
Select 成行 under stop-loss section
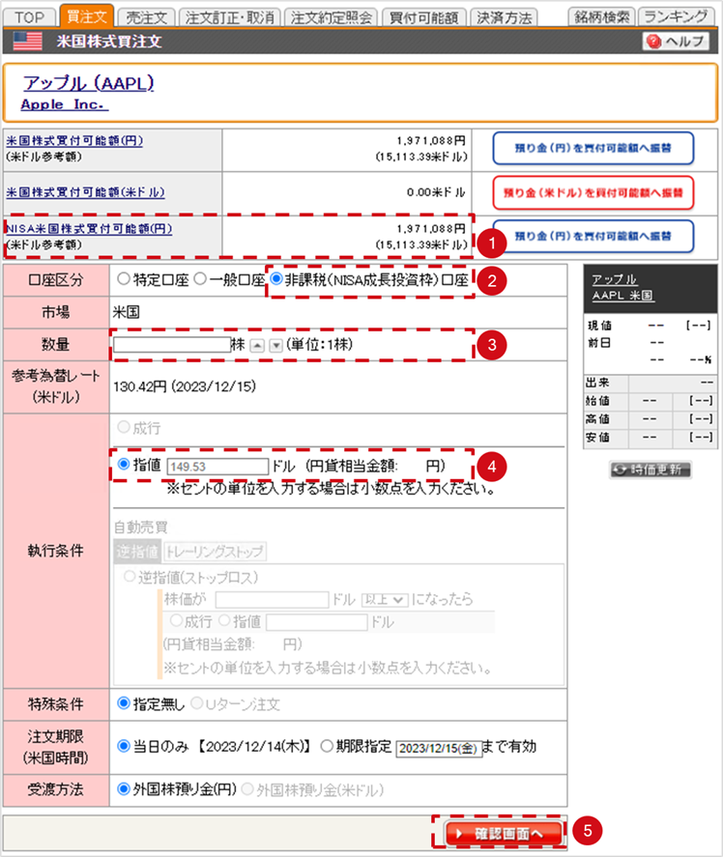point(176,621)
